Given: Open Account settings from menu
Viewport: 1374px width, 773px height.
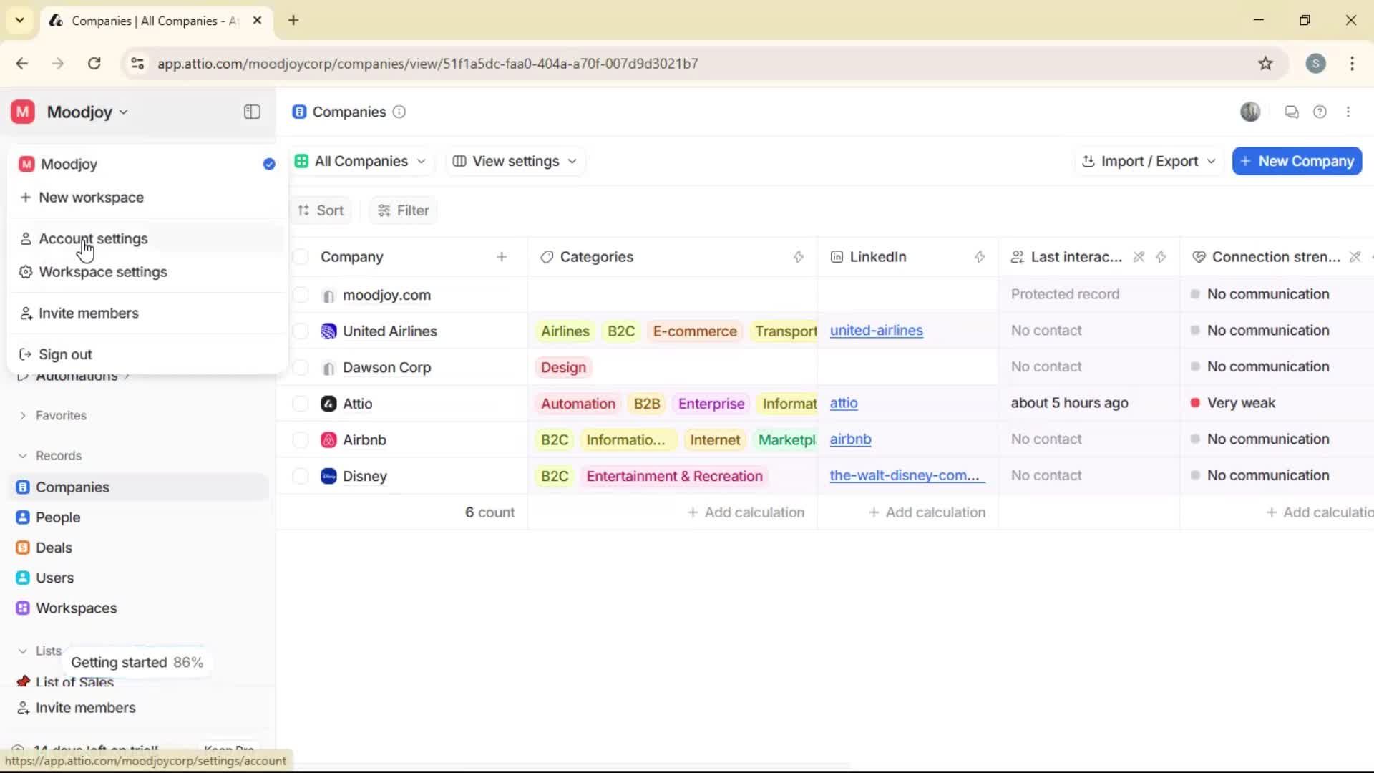Looking at the screenshot, I should (147, 239).
